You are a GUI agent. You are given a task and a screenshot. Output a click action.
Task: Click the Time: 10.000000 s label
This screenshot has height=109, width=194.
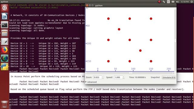[137, 78]
